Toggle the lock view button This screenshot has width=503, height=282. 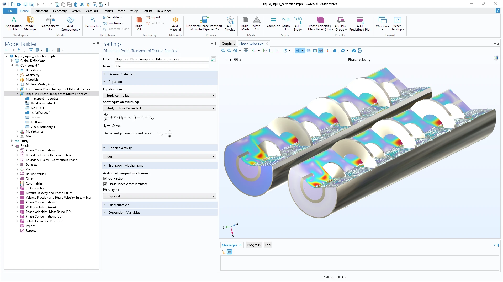335,51
